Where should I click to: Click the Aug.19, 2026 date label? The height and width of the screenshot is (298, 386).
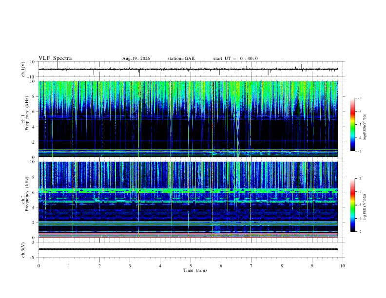(136, 58)
